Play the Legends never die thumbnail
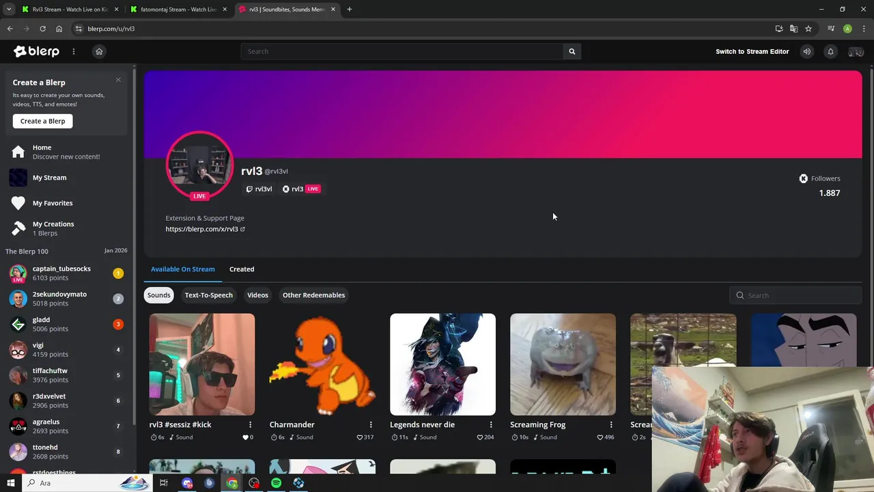The image size is (874, 492). (x=442, y=364)
